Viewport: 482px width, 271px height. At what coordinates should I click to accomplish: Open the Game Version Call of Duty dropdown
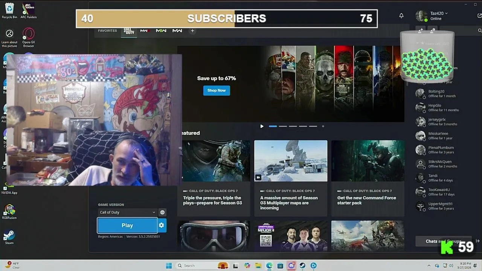(x=127, y=212)
